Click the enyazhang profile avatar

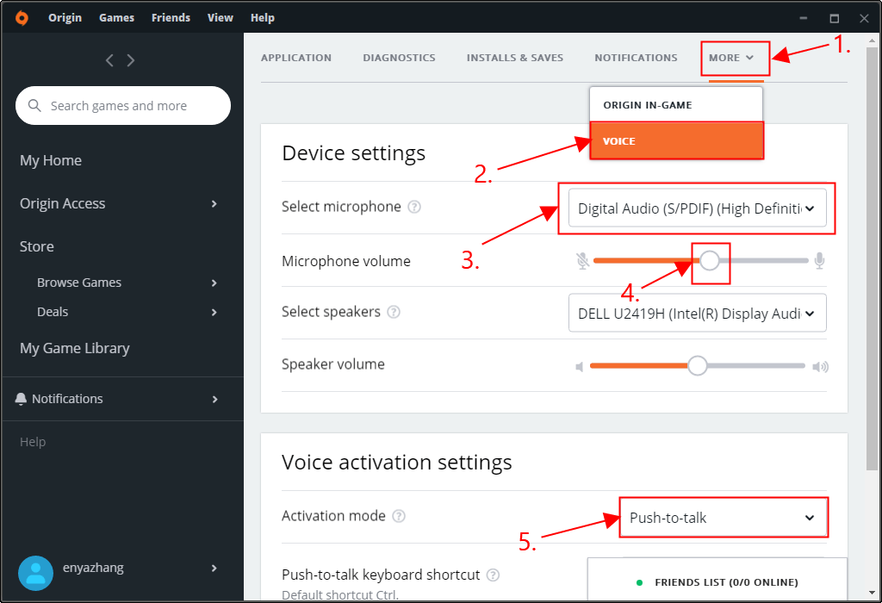[35, 573]
